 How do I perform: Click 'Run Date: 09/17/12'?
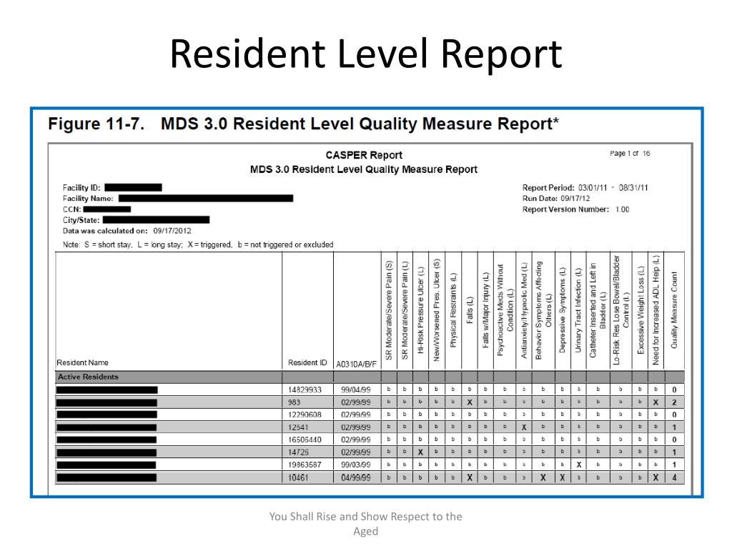click(x=556, y=199)
